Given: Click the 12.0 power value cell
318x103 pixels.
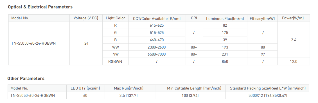Looking at the screenshot, I should coord(294,61).
